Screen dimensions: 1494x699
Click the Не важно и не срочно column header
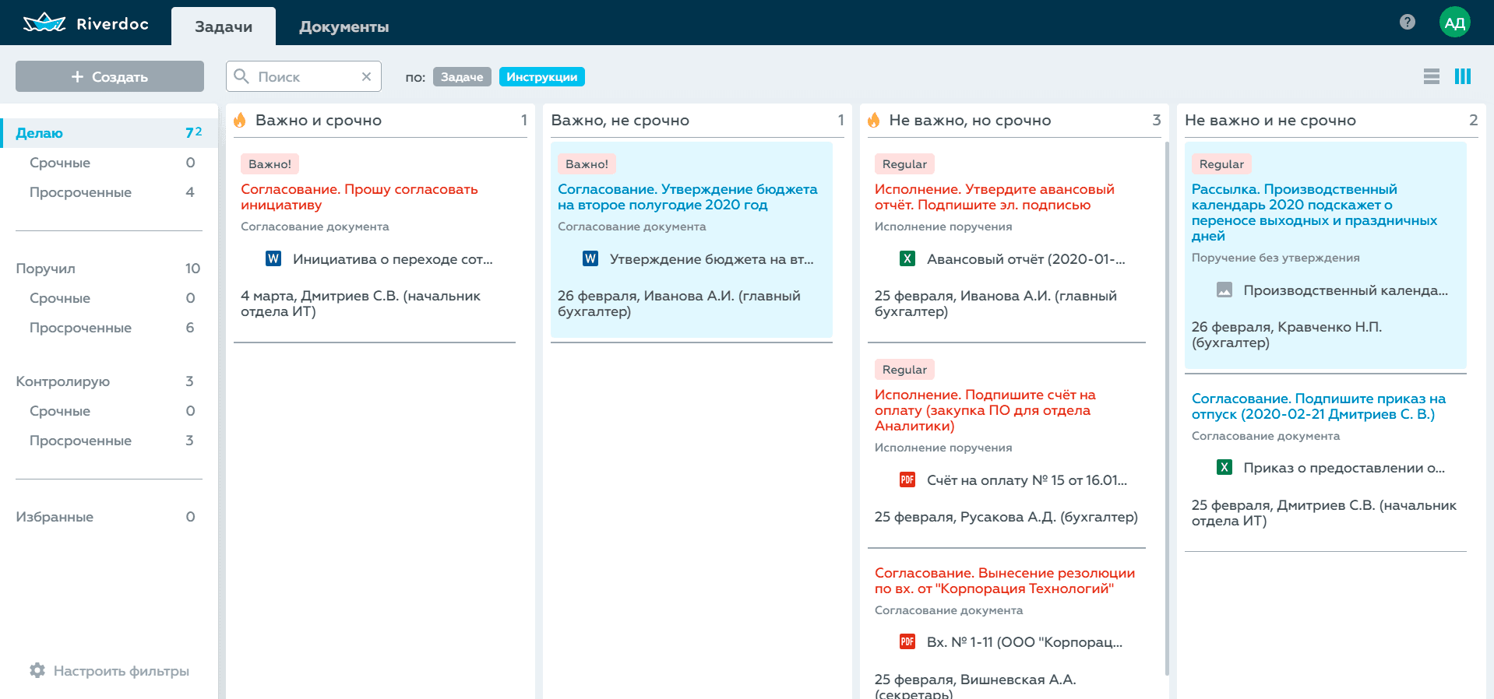coord(1270,120)
